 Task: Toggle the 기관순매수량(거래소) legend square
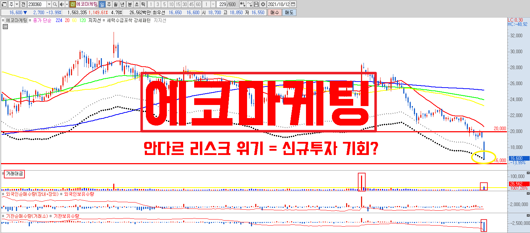pyautogui.click(x=3, y=216)
